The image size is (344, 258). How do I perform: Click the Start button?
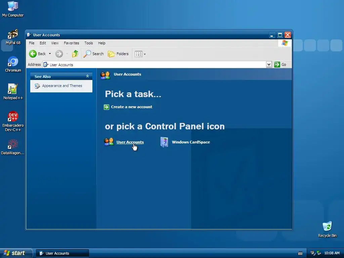(16, 253)
